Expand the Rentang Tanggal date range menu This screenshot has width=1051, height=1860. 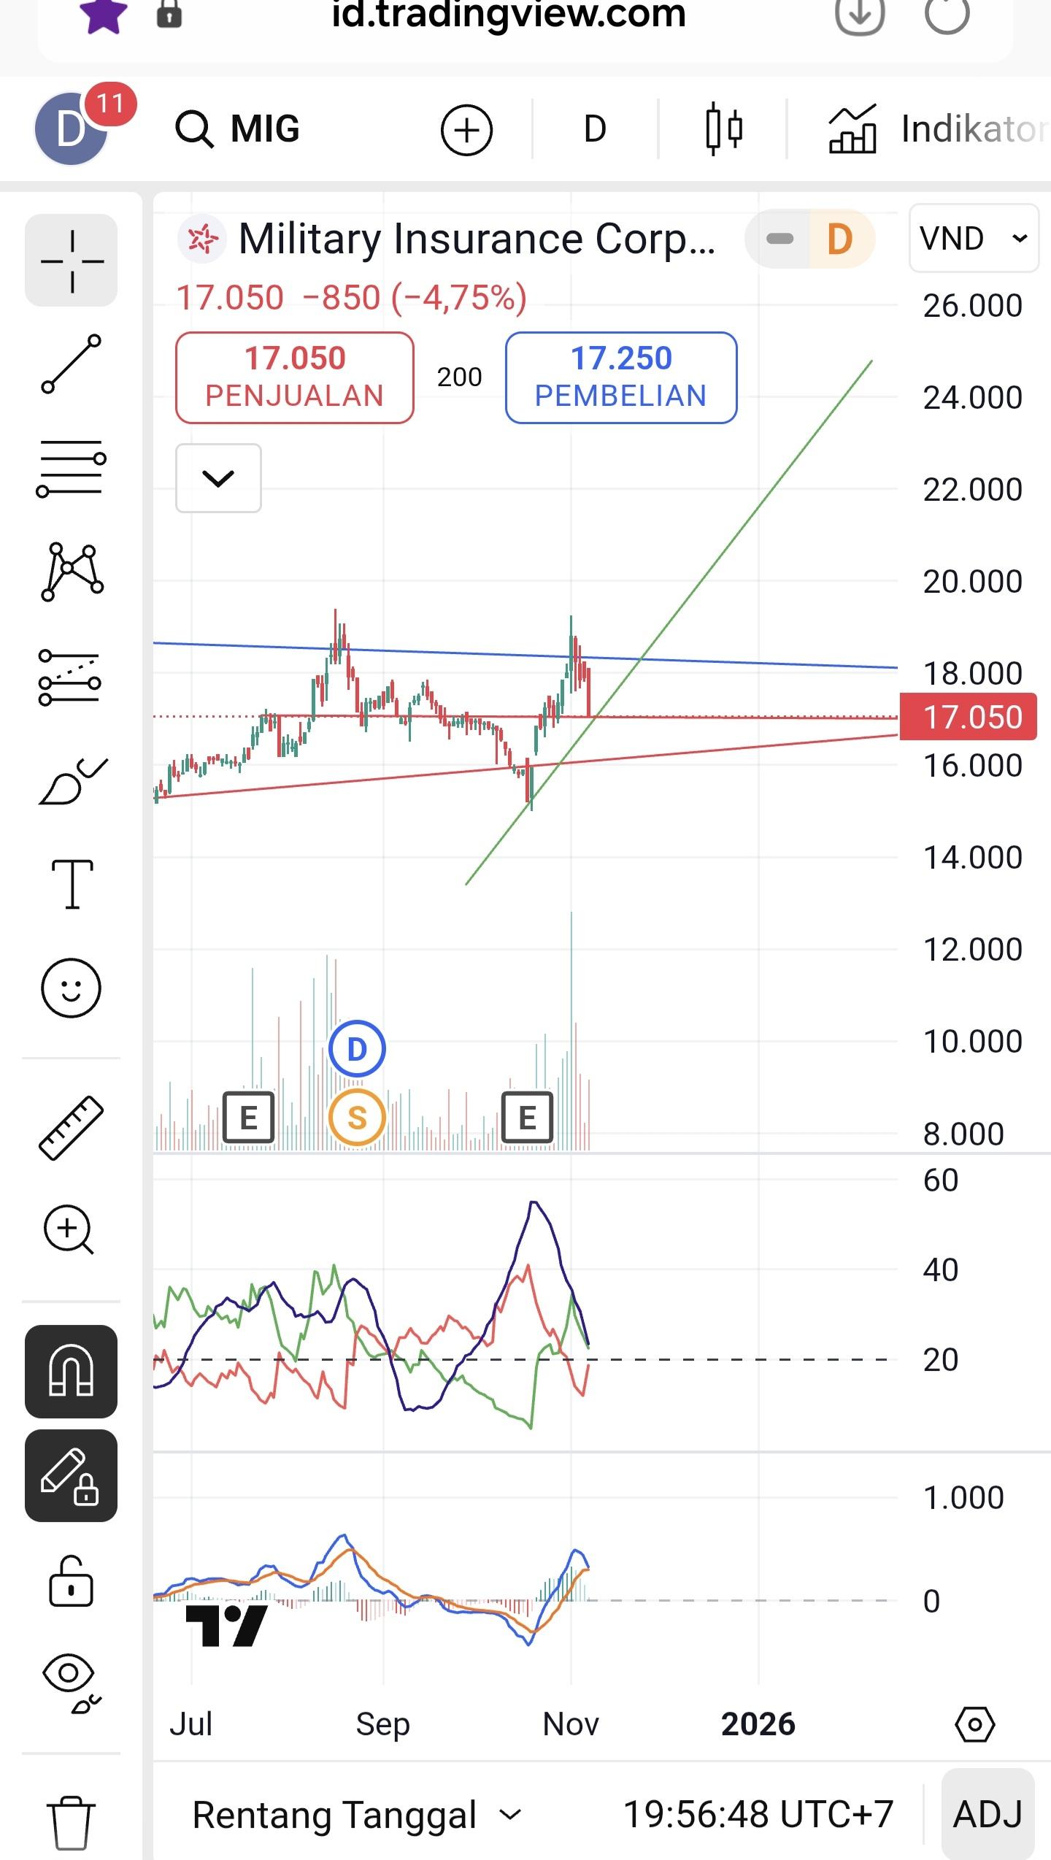point(356,1815)
